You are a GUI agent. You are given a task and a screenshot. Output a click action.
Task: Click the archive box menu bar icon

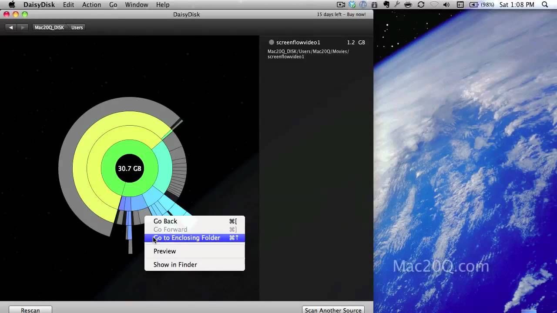(375, 5)
